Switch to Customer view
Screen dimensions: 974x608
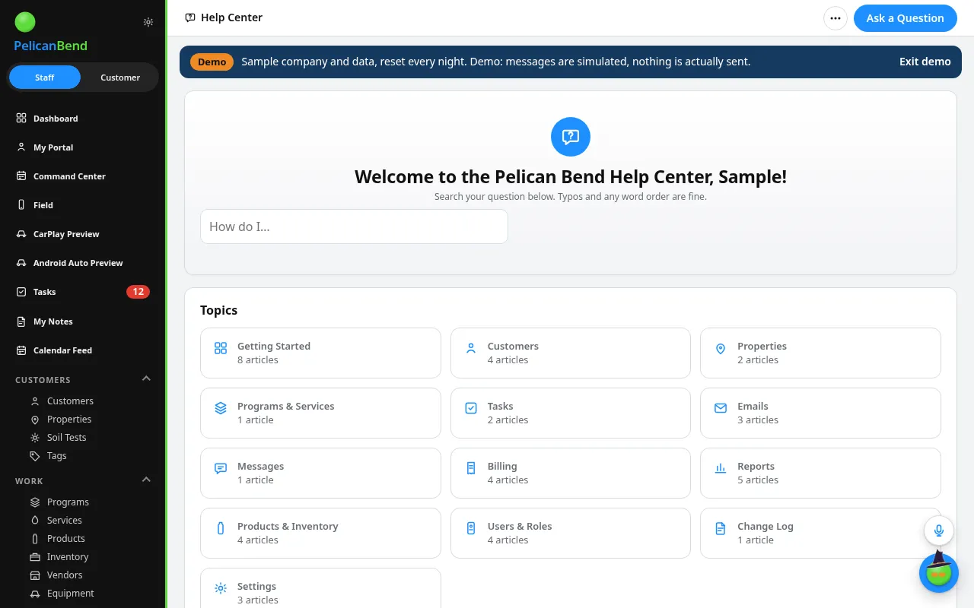coord(120,78)
